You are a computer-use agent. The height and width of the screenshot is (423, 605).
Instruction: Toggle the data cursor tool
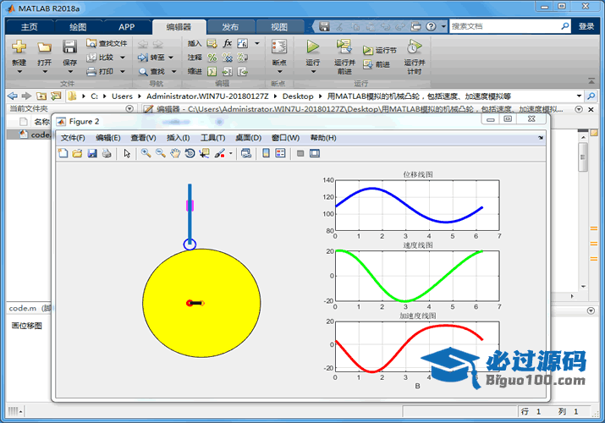point(204,153)
